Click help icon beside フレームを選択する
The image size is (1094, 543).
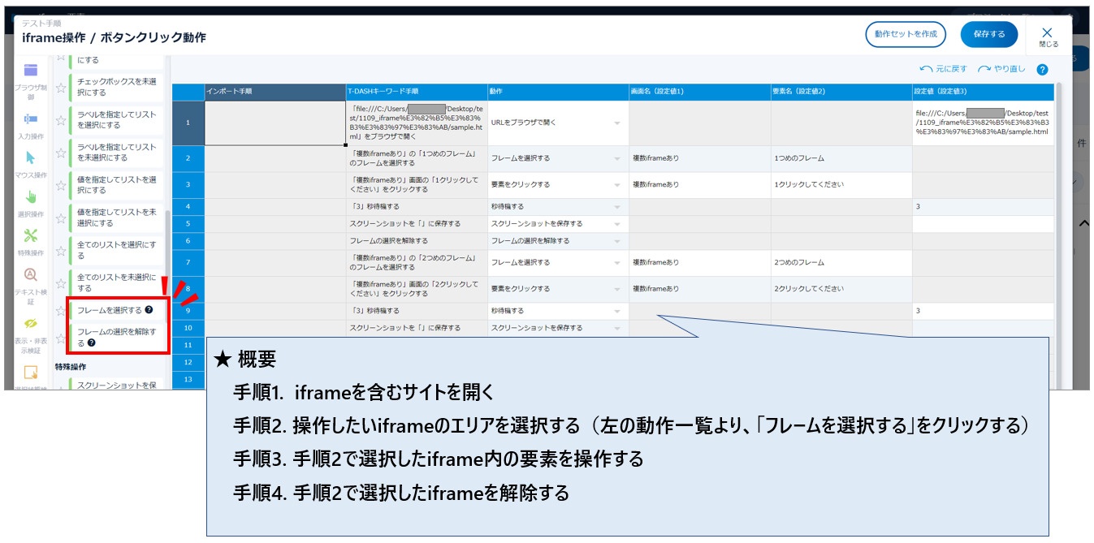click(149, 310)
